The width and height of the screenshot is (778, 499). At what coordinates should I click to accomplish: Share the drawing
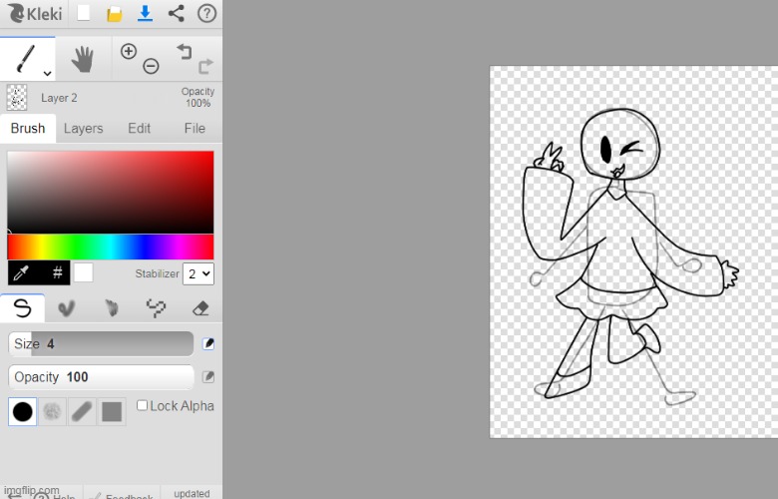[x=177, y=13]
